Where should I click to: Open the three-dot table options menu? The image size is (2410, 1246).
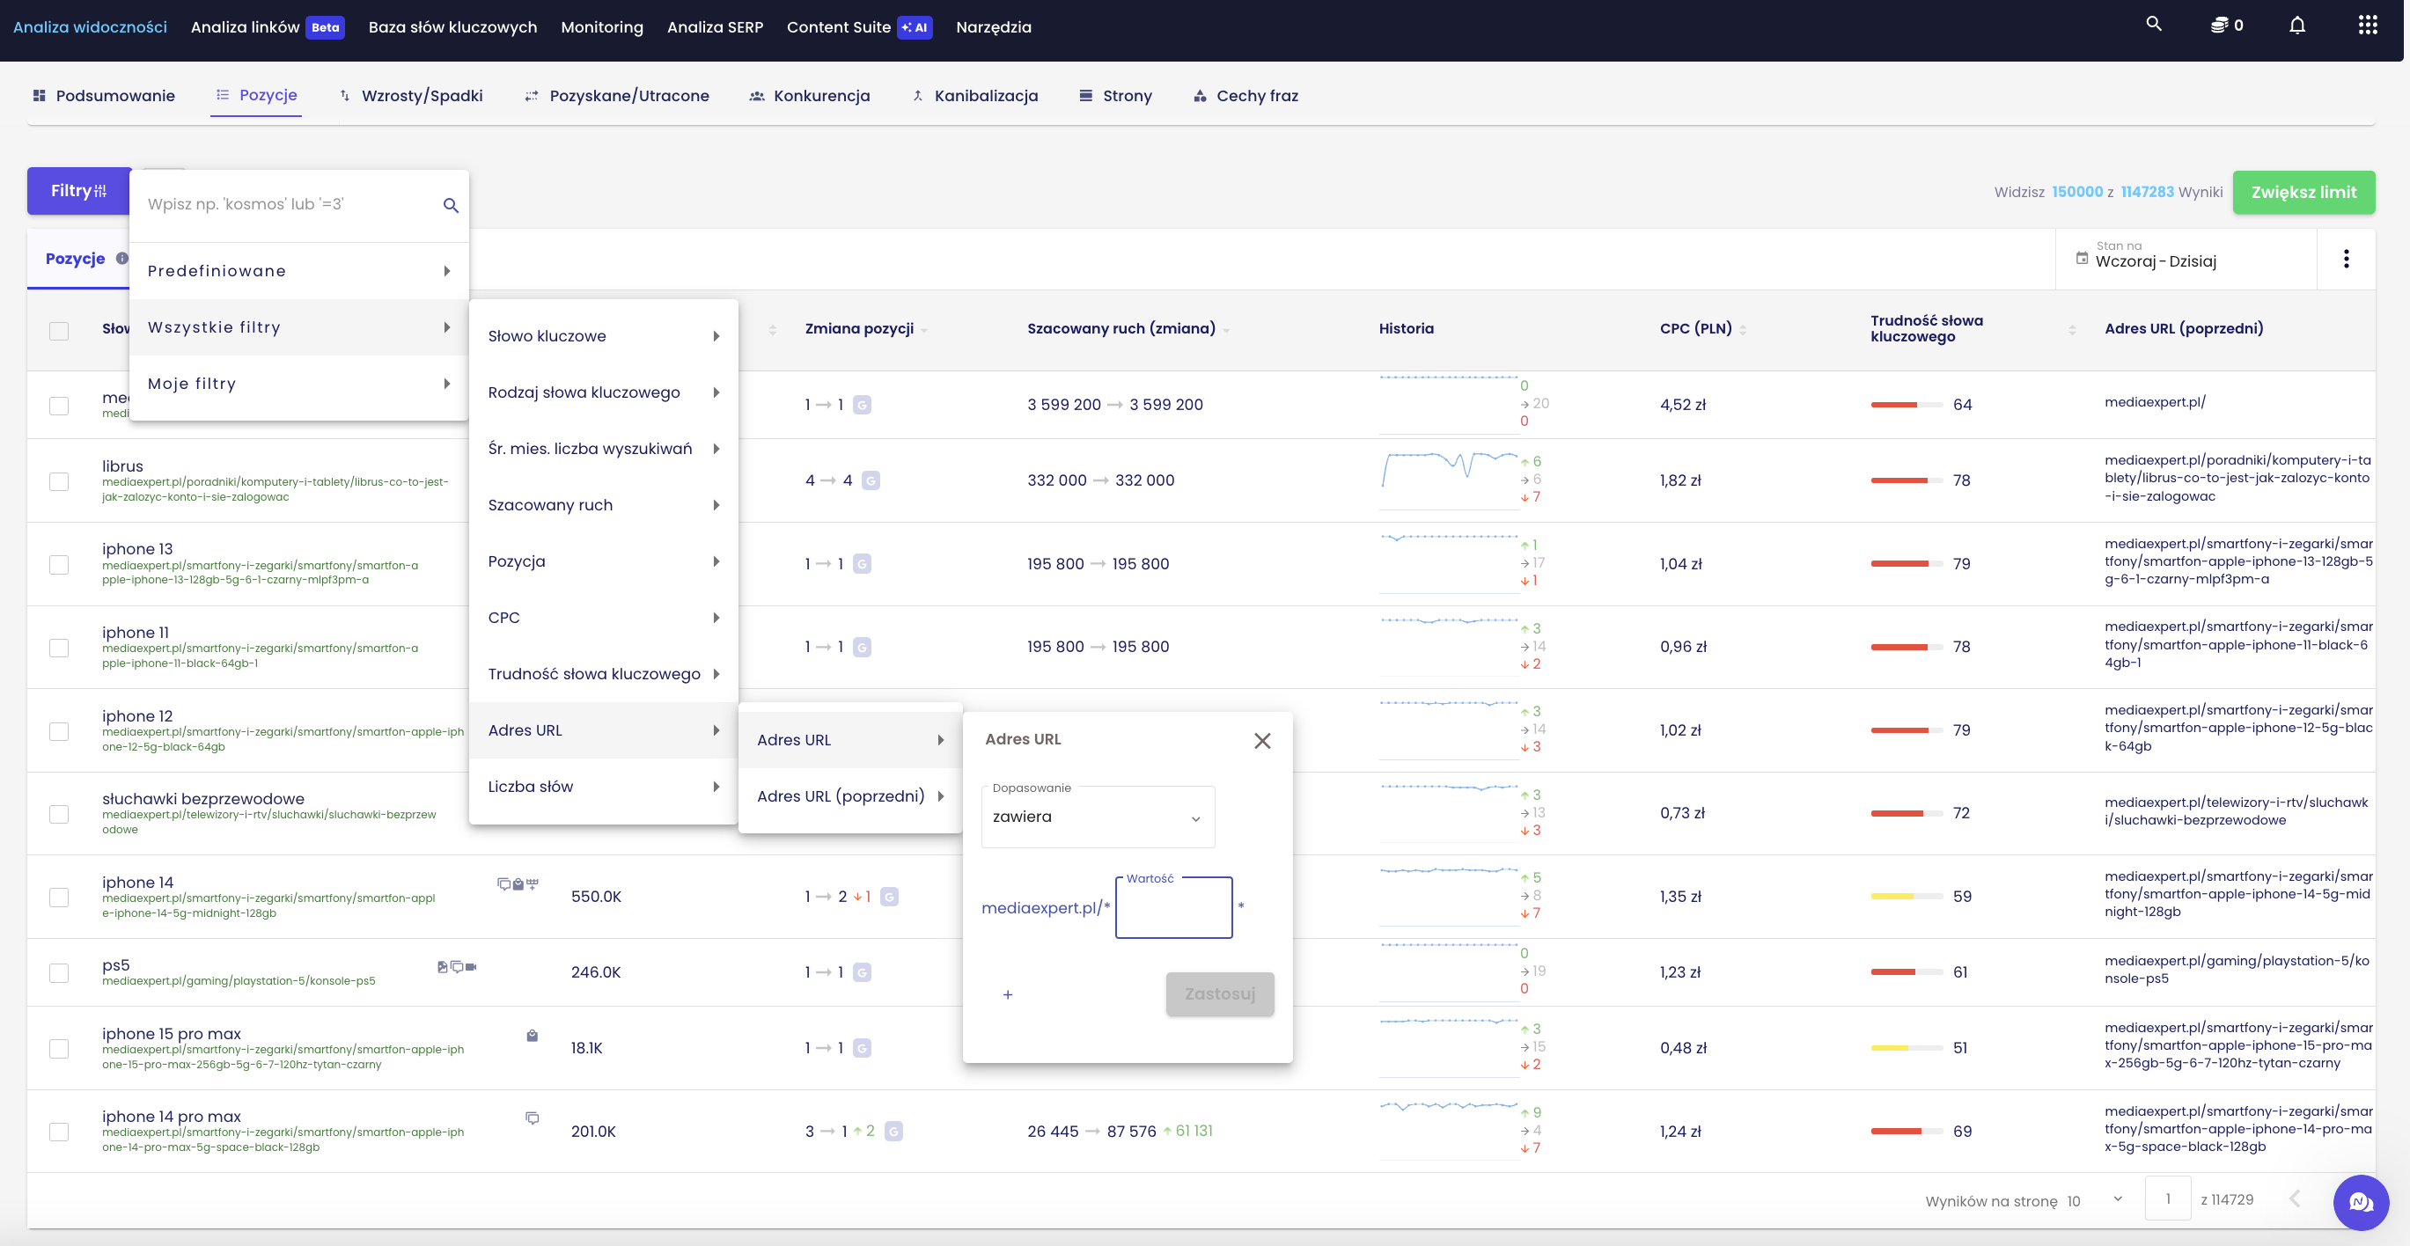(x=2346, y=259)
